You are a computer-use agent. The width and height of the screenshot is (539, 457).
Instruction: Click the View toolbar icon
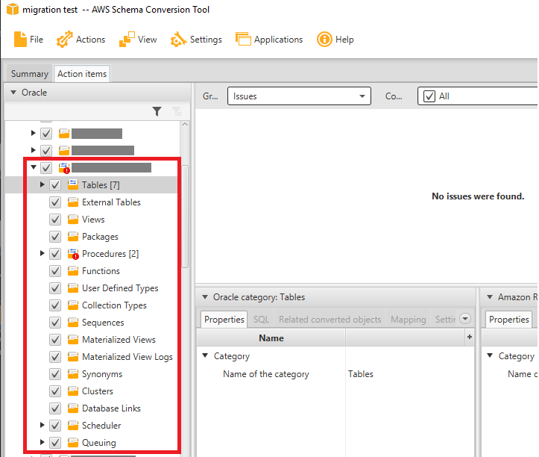tap(127, 40)
